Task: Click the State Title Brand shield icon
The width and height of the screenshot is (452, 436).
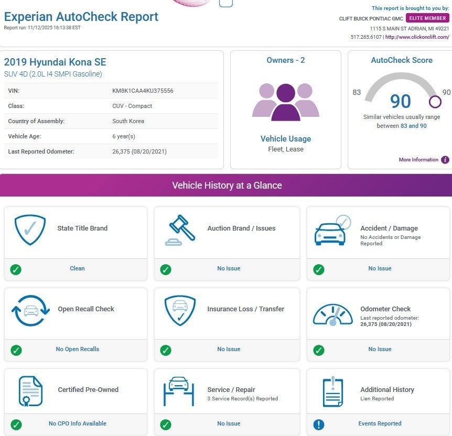Action: tap(30, 229)
